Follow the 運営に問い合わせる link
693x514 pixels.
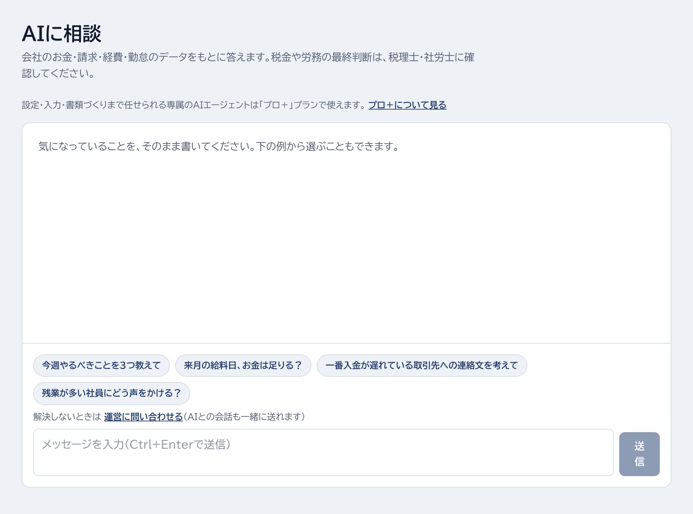pos(143,417)
